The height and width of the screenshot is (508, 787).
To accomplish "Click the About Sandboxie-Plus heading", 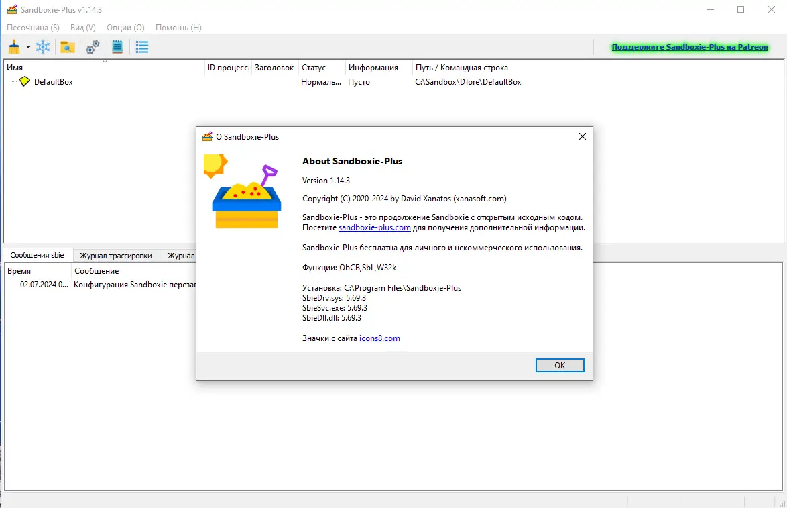I will pyautogui.click(x=352, y=161).
